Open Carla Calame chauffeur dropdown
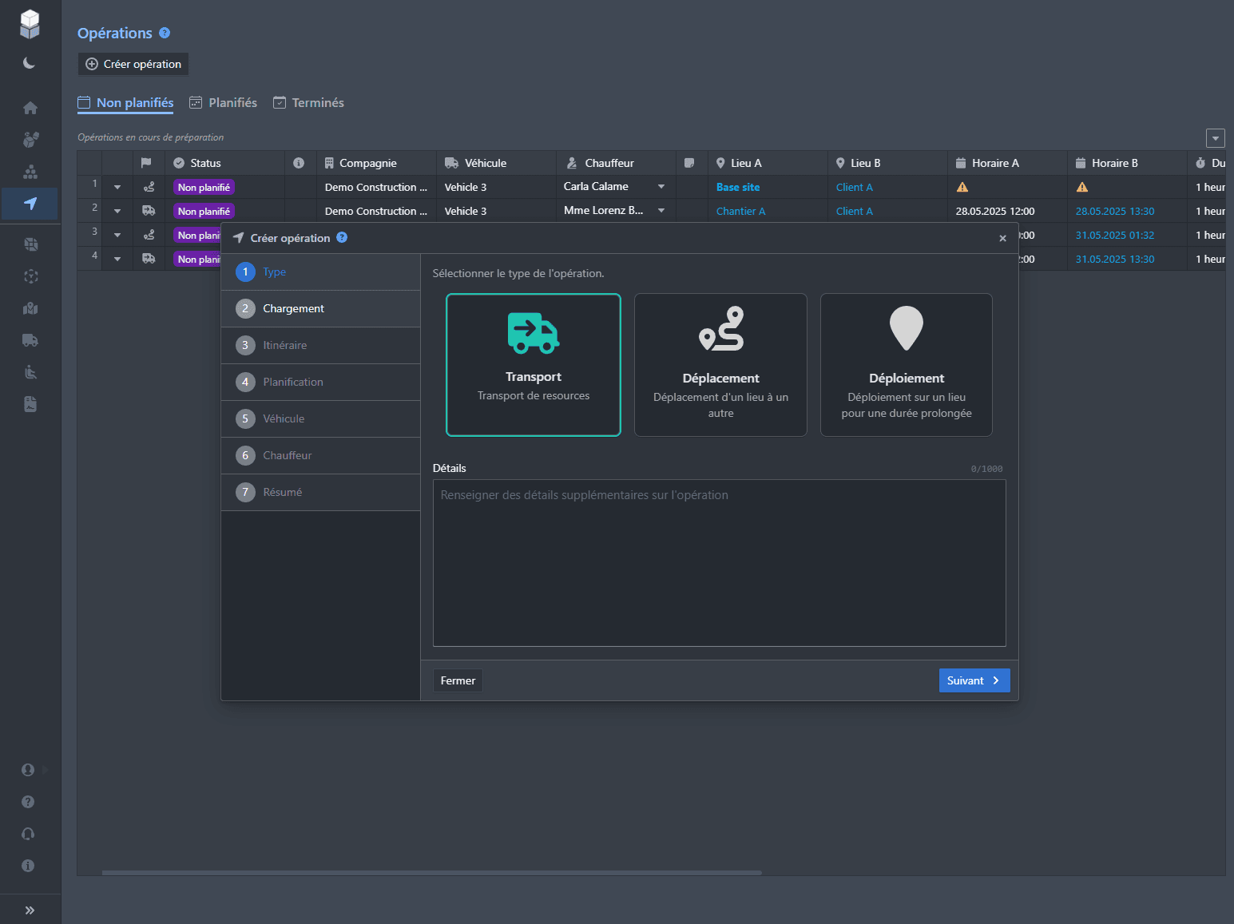The width and height of the screenshot is (1234, 924). 661,187
